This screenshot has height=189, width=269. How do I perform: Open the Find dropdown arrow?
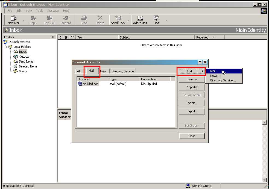pos(166,20)
